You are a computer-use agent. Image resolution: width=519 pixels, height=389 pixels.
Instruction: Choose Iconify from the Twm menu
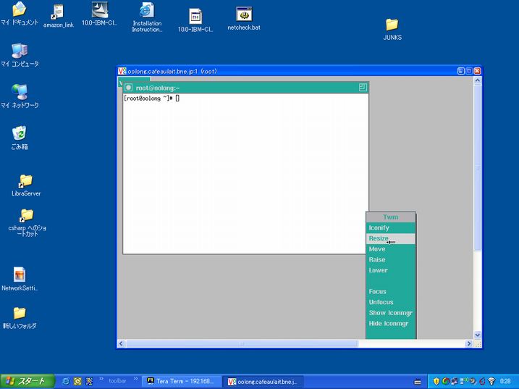click(x=379, y=227)
